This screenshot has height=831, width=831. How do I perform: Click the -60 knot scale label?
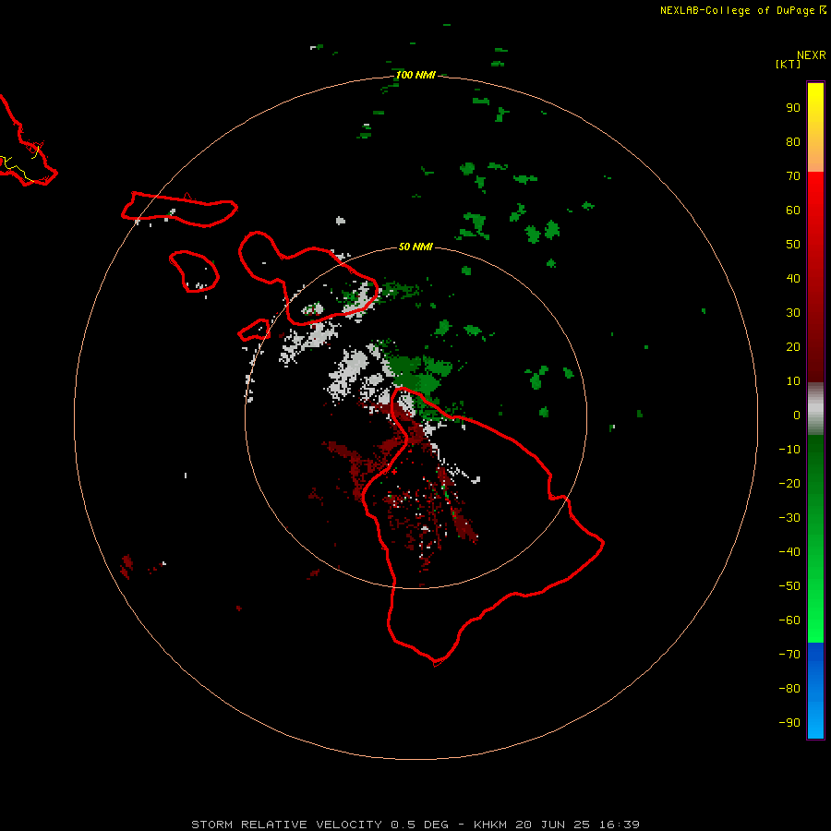coord(789,620)
